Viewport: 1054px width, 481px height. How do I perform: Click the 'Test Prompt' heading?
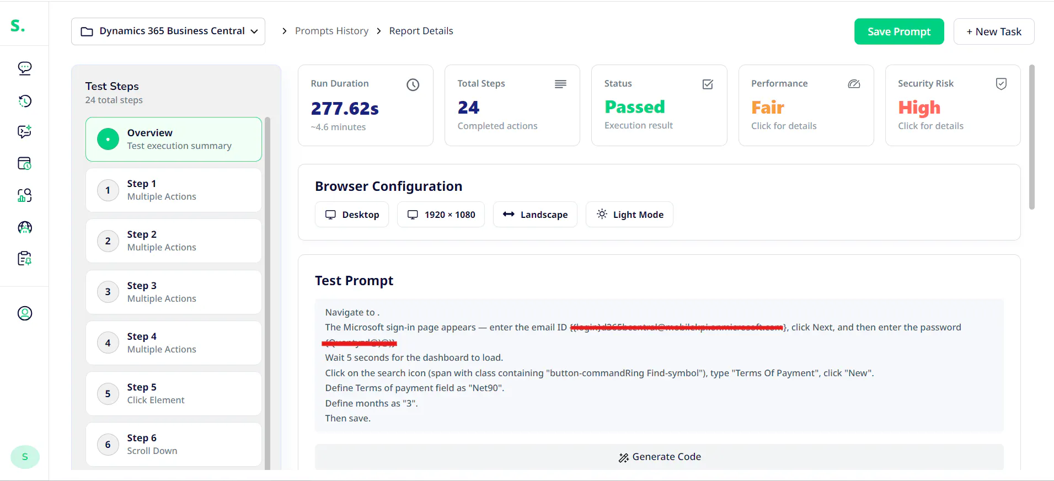(354, 281)
